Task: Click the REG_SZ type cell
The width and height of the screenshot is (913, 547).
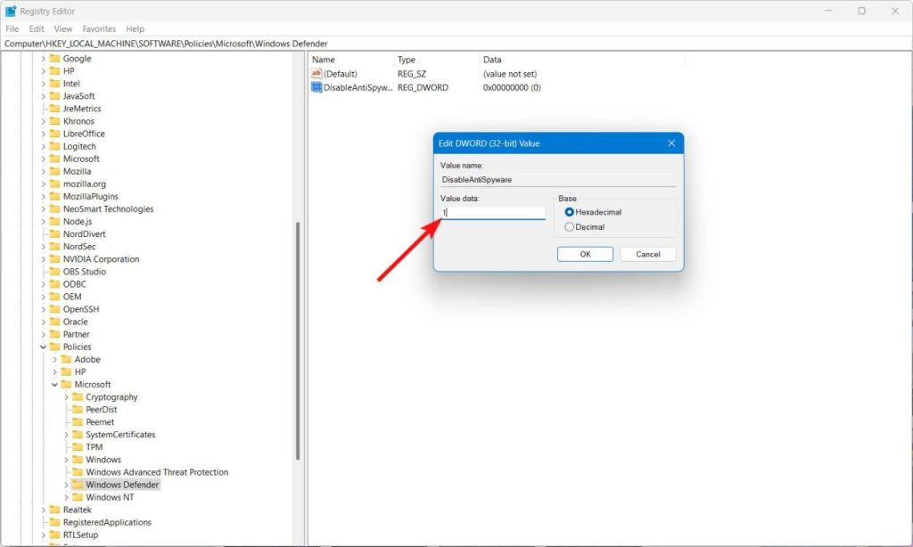Action: tap(412, 74)
